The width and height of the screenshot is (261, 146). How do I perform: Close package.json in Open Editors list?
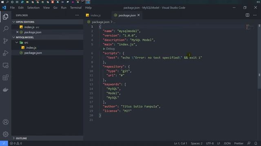coord(17,32)
